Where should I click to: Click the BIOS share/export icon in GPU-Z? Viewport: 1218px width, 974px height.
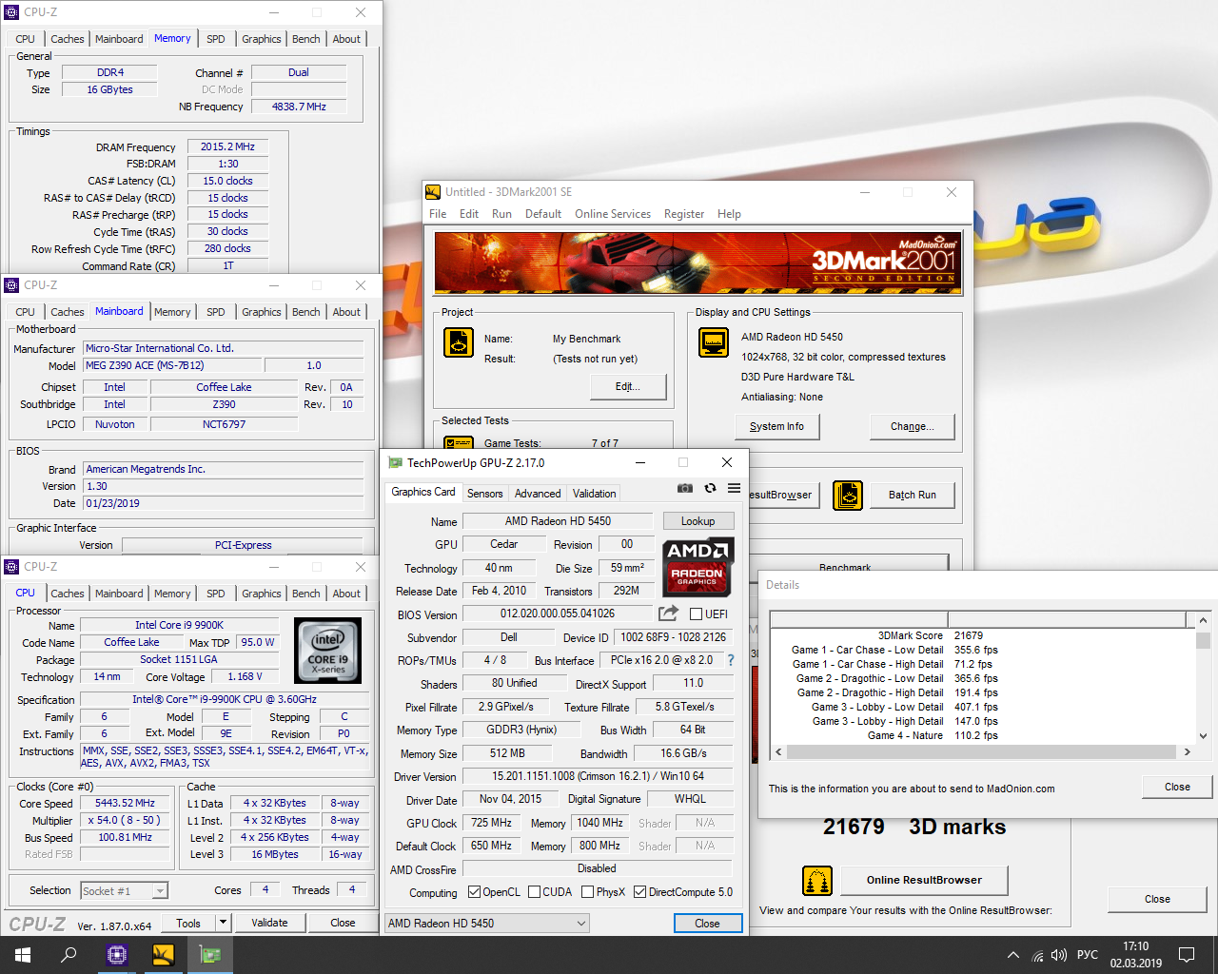(x=668, y=614)
